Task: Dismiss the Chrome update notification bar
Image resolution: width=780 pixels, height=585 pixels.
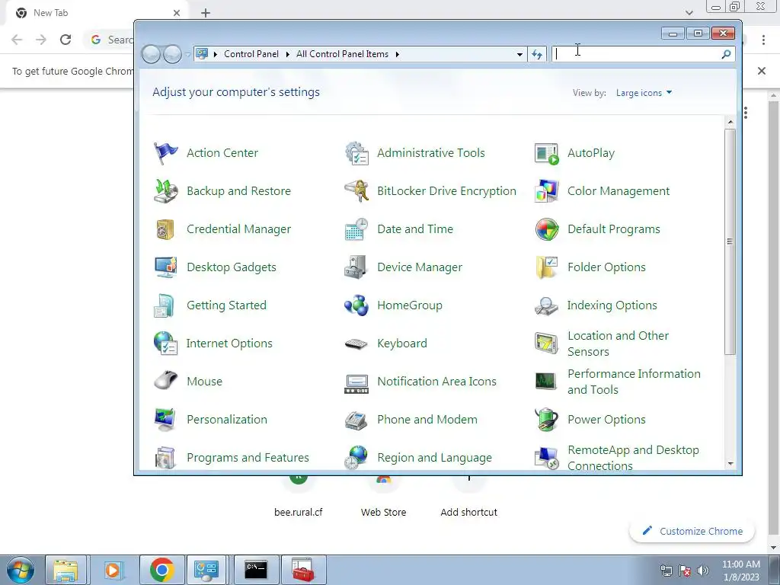Action: (x=762, y=71)
